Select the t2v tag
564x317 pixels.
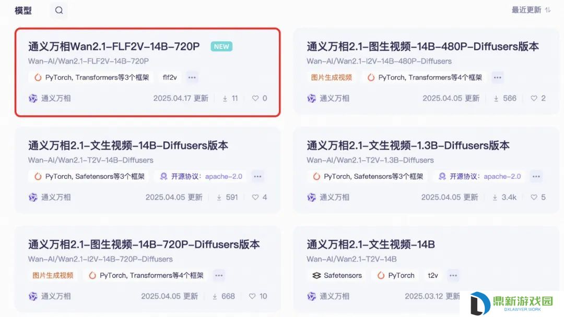coord(433,275)
